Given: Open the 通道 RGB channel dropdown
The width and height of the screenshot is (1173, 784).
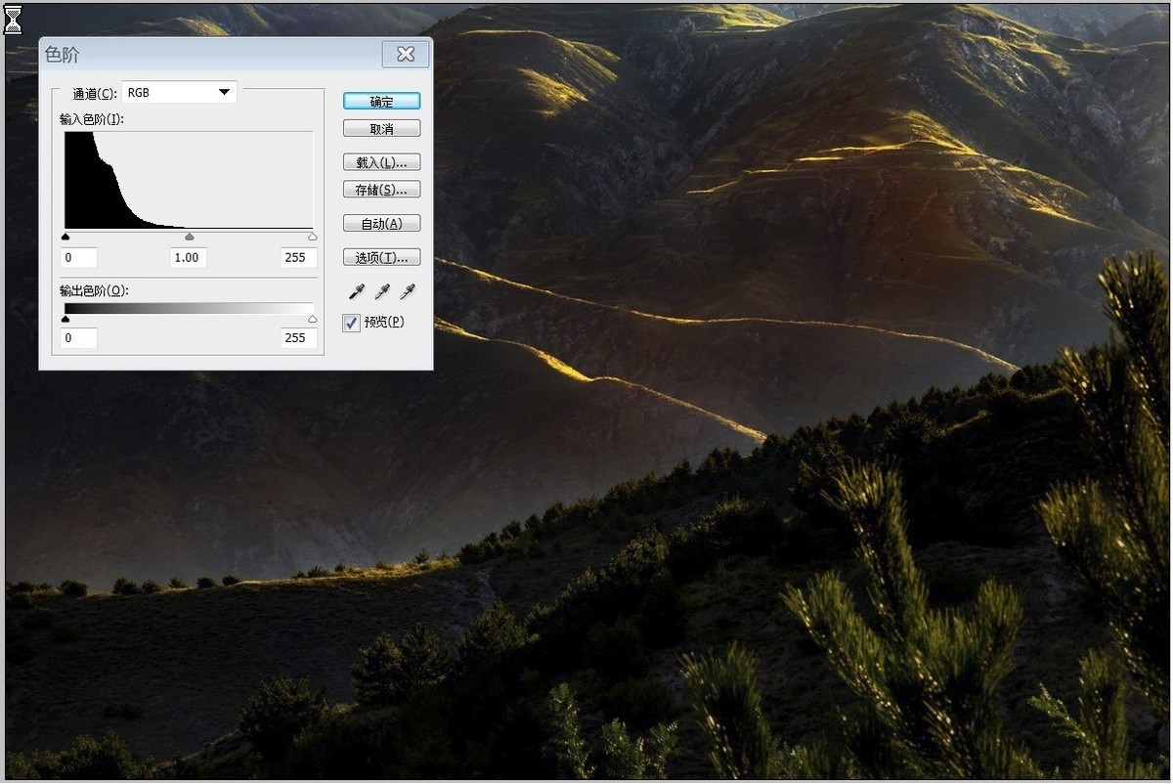Looking at the screenshot, I should [180, 92].
